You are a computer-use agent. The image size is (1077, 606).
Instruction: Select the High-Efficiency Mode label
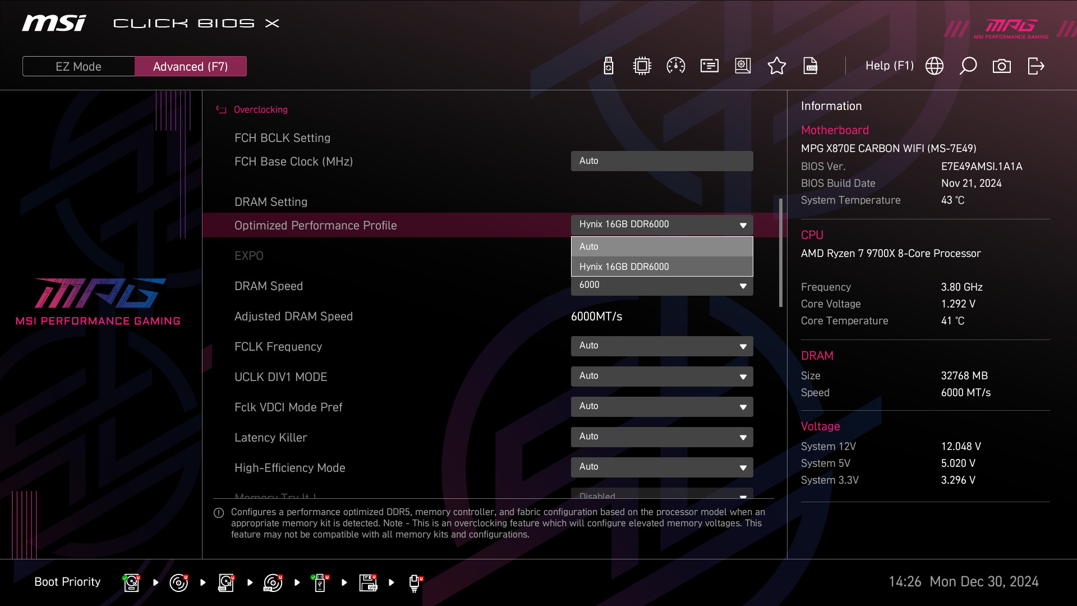290,468
